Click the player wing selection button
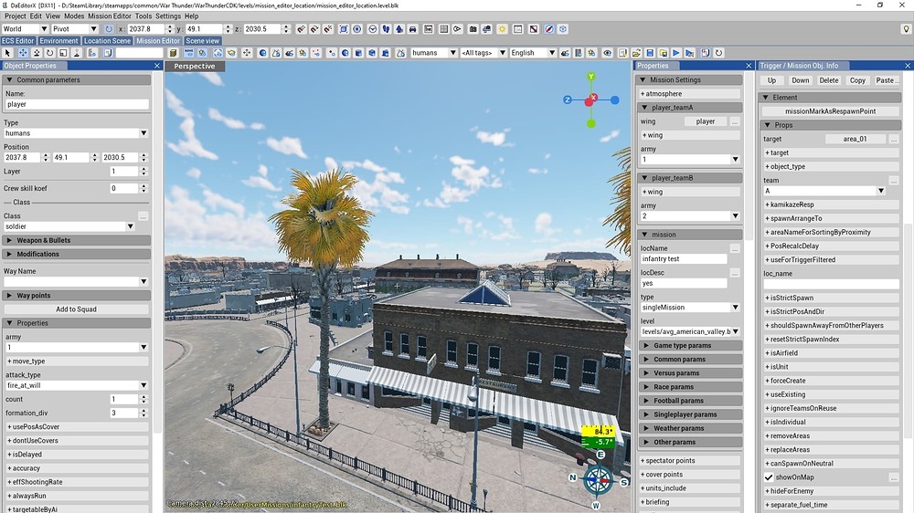 pos(706,121)
